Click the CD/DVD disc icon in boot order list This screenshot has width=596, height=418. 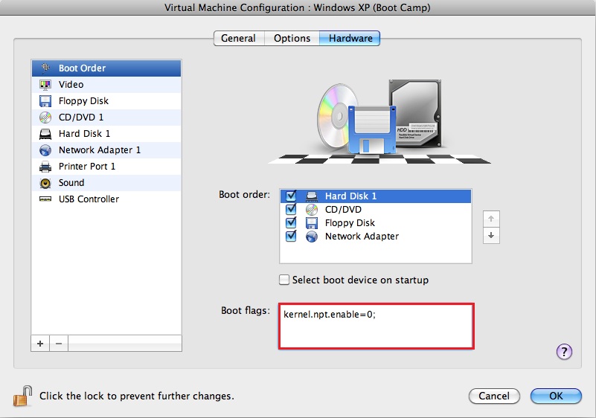click(312, 210)
